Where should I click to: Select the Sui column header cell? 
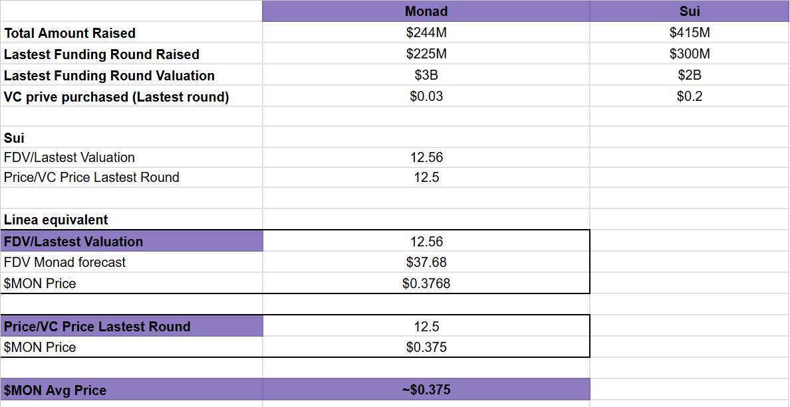[x=690, y=11]
